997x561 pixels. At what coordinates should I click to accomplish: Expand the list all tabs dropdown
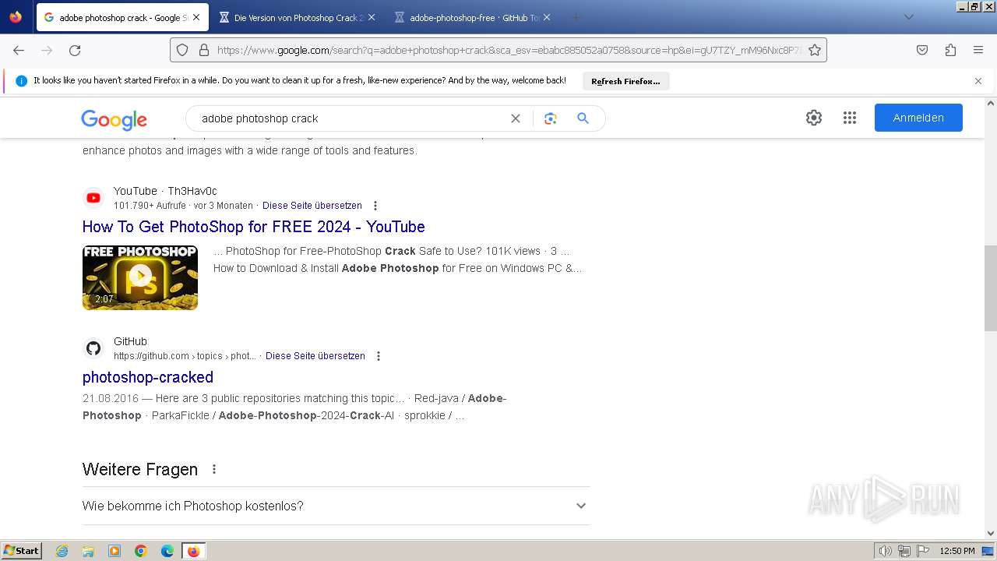(908, 17)
